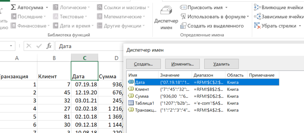Open Использовать в формуле menu
The width and height of the screenshot is (304, 133).
point(215,17)
